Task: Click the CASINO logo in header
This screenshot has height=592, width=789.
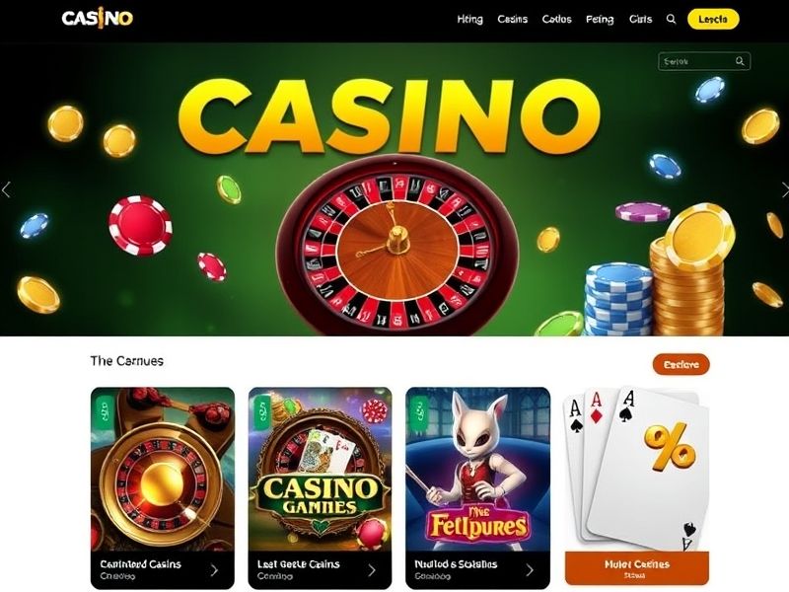Action: [x=97, y=19]
